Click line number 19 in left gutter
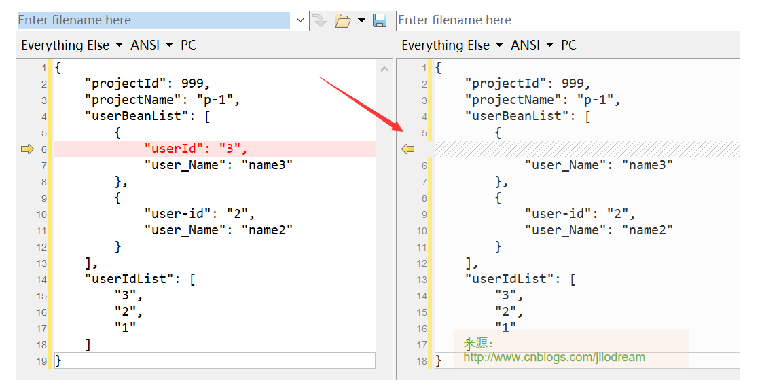 [43, 361]
